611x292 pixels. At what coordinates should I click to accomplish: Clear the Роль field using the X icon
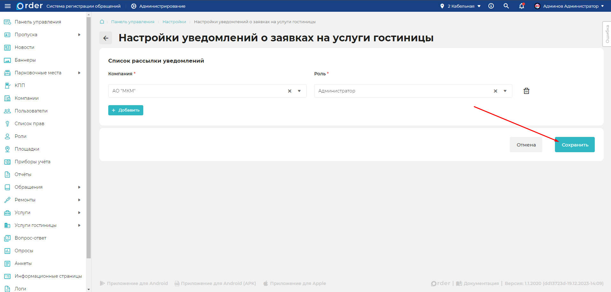click(x=495, y=91)
